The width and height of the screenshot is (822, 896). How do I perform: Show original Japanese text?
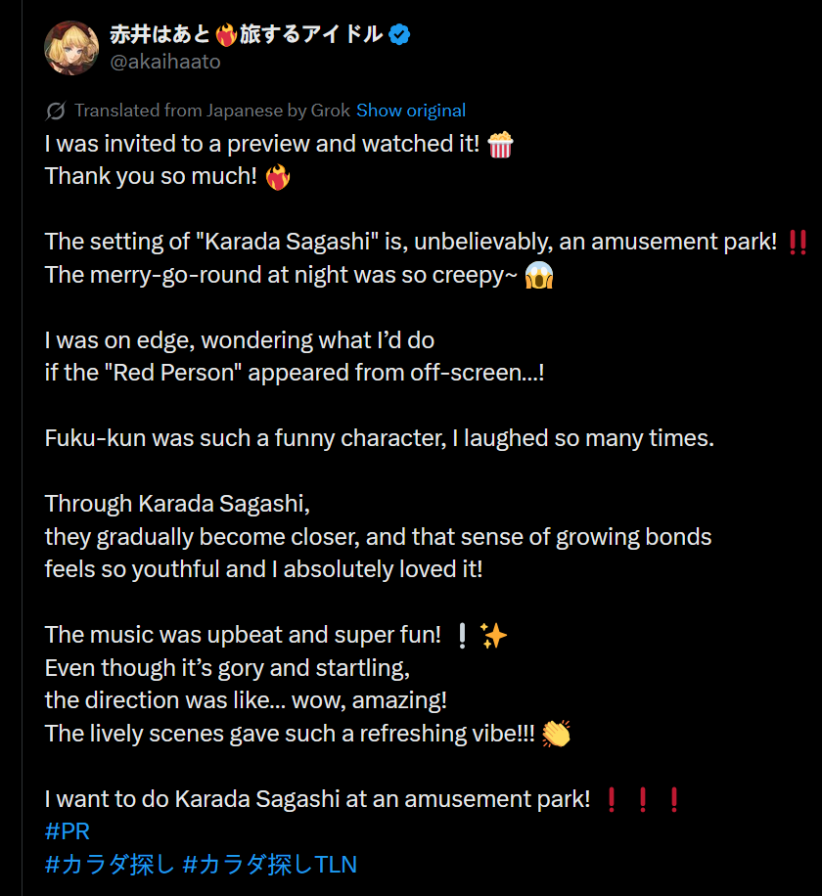click(411, 111)
